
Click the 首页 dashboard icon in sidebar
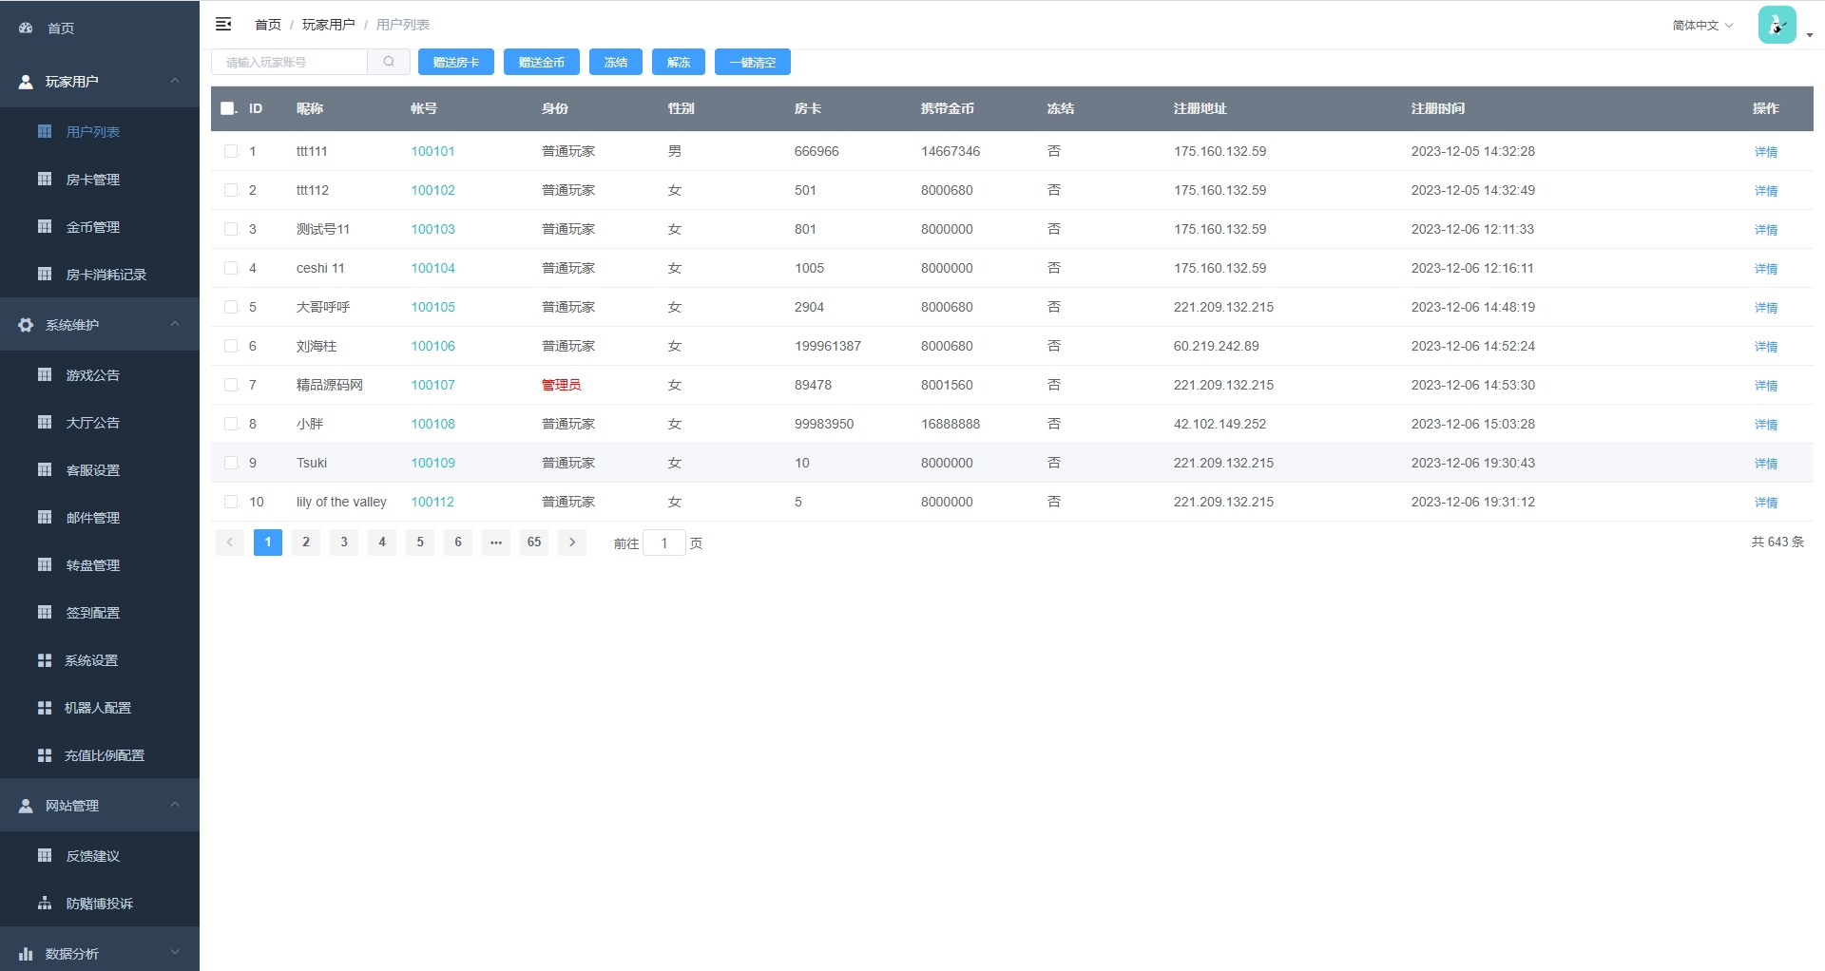26,29
